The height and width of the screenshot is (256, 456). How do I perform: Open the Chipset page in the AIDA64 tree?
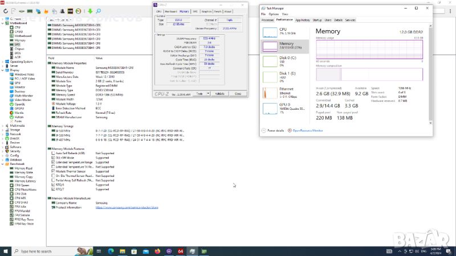coord(19,48)
